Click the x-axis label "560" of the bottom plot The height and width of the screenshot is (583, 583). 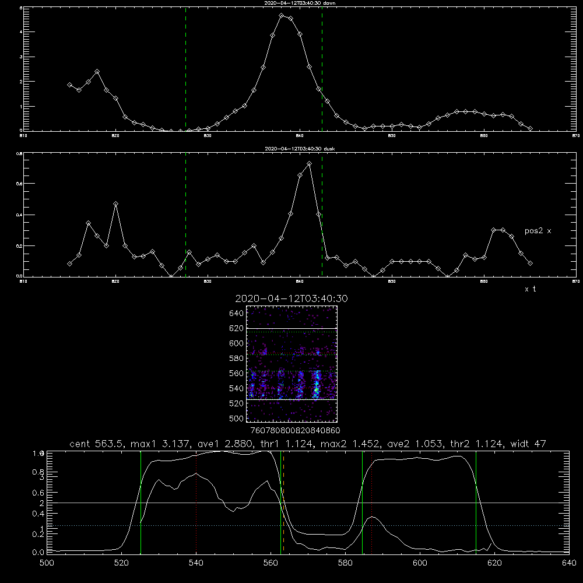[x=271, y=563]
